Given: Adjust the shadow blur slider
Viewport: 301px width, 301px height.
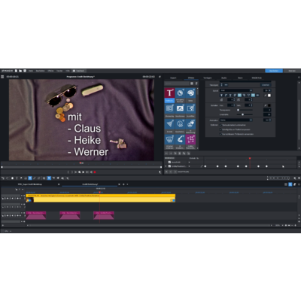Looking at the screenshot, I should [245, 114].
